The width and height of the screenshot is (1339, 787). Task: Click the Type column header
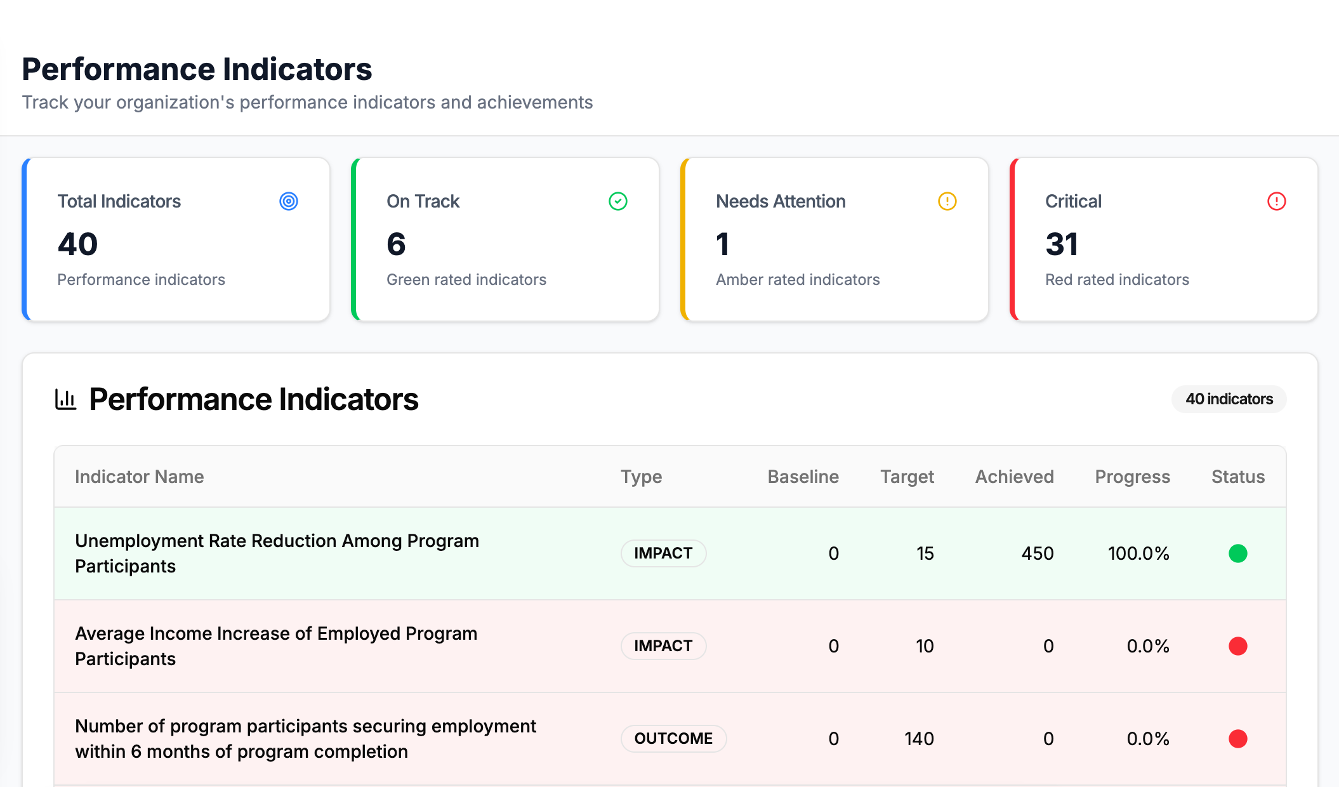click(641, 477)
